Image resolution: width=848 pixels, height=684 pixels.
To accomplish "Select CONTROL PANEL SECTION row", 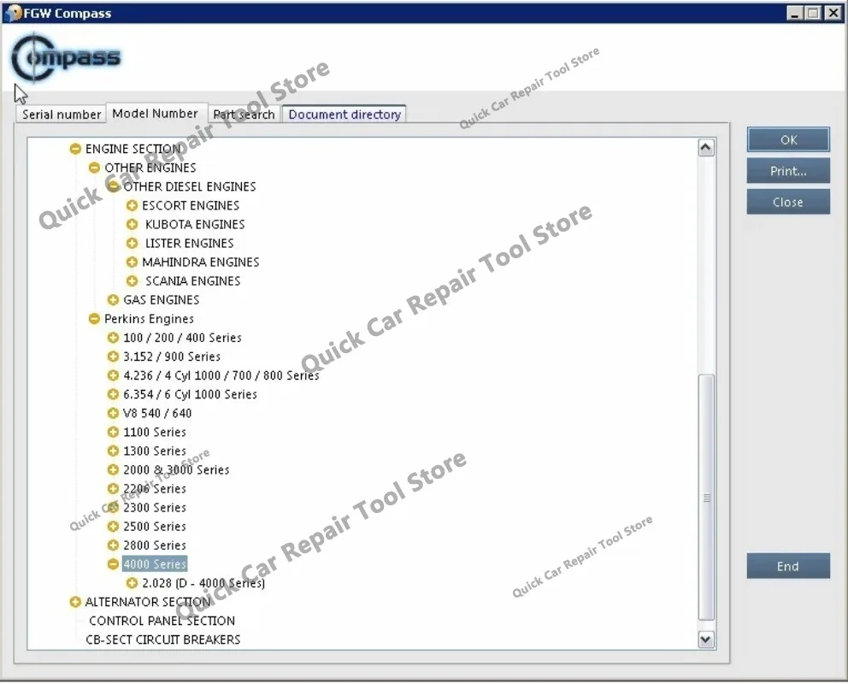I will click(x=162, y=621).
